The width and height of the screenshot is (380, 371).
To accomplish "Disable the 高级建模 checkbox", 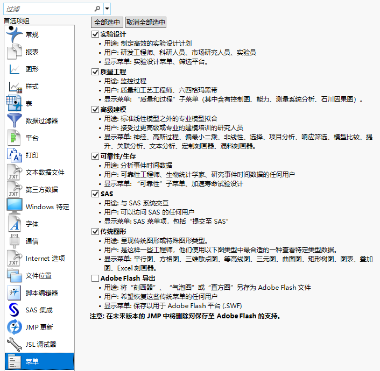I will tap(95, 110).
